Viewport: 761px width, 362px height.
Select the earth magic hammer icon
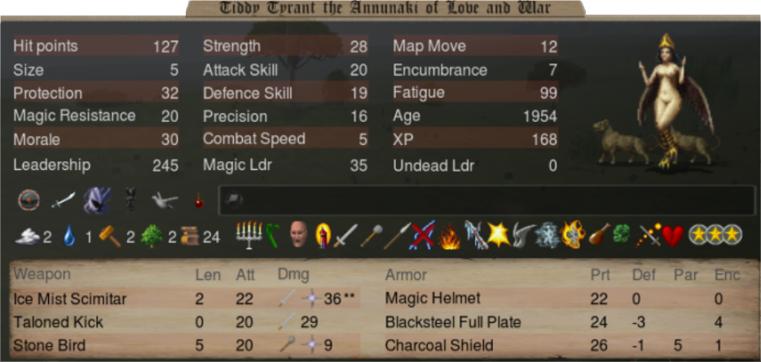point(110,237)
